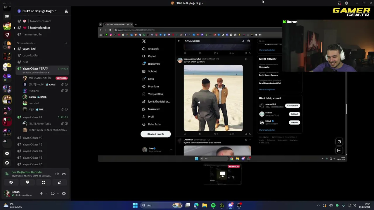The height and width of the screenshot is (210, 374).
Task: Open File Explorer from the Windows taskbar
Action: pyautogui.click(x=205, y=205)
